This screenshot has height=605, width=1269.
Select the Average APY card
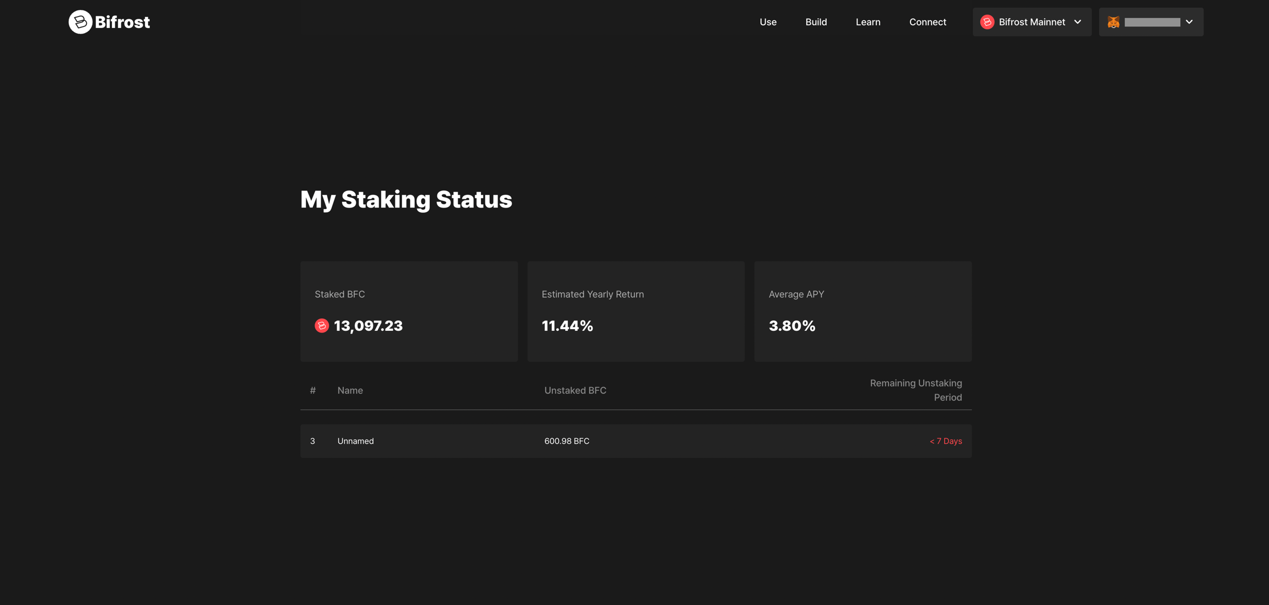click(x=863, y=311)
